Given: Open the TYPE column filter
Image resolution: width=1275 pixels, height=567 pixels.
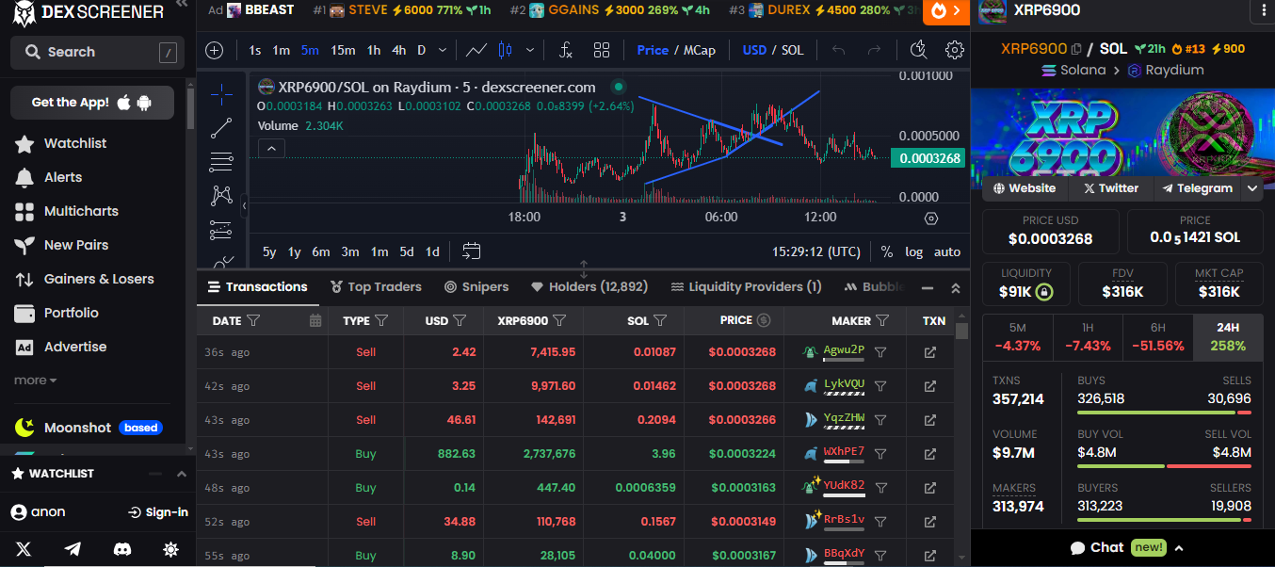Looking at the screenshot, I should [381, 321].
